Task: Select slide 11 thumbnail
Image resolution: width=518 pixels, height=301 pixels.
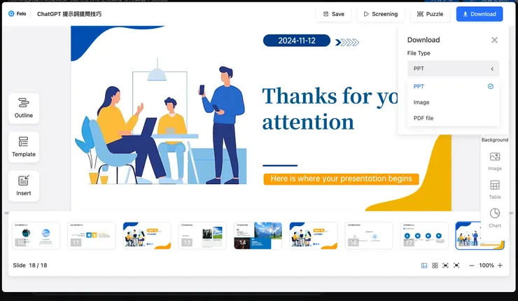Action: coord(92,236)
